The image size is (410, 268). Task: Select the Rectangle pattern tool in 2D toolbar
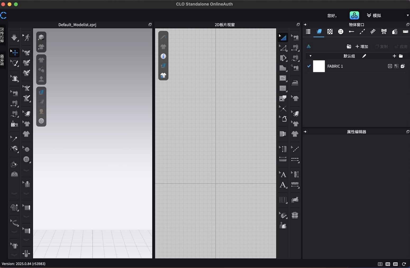tap(283, 78)
